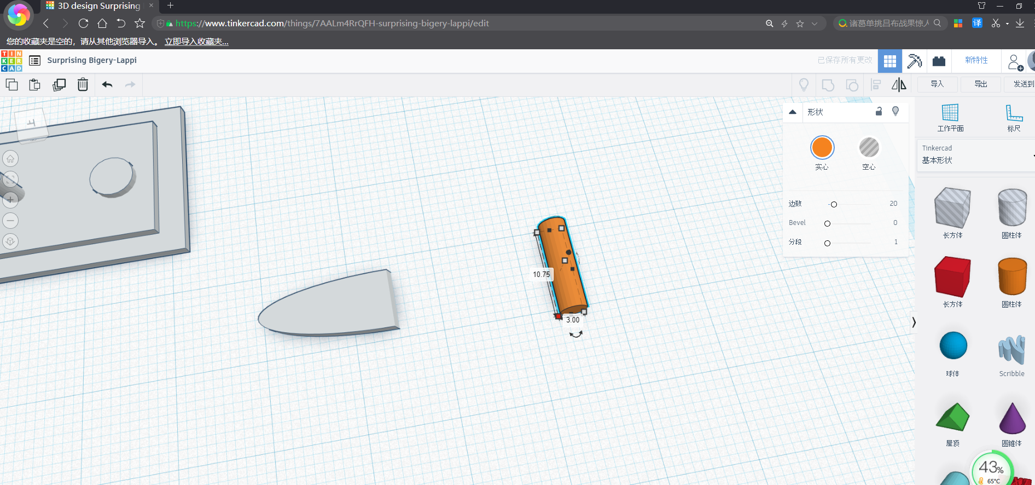
Task: Fit all in view button
Action: click(10, 180)
